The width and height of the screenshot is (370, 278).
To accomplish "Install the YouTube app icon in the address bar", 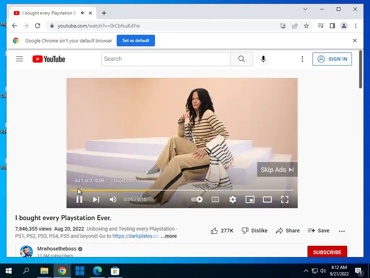I will point(283,26).
